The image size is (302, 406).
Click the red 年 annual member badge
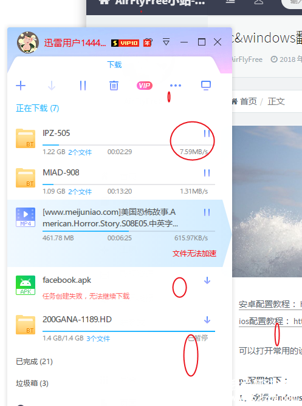click(148, 42)
